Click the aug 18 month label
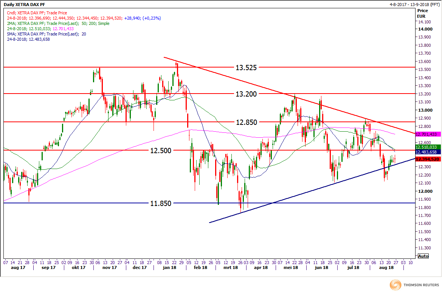The image size is (442, 292). 386,267
